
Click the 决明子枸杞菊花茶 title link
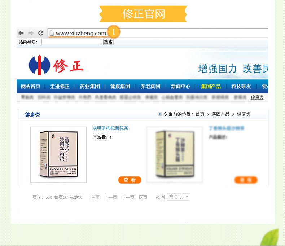pyautogui.click(x=110, y=128)
